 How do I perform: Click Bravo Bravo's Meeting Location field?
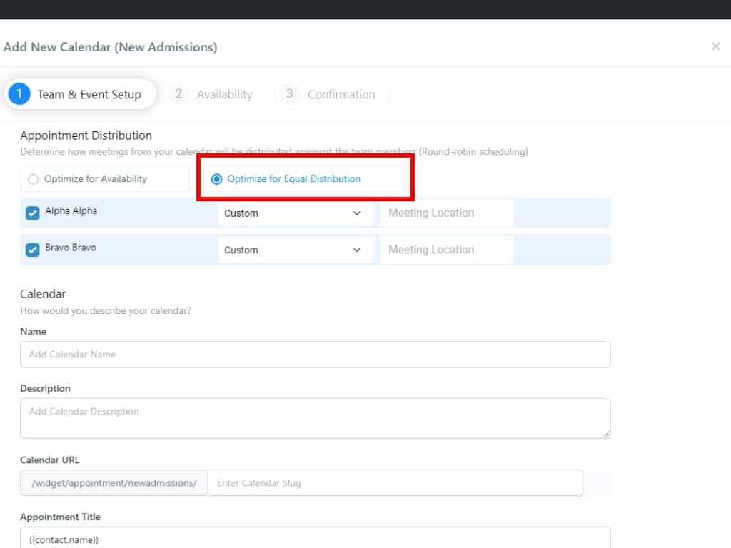click(x=446, y=250)
